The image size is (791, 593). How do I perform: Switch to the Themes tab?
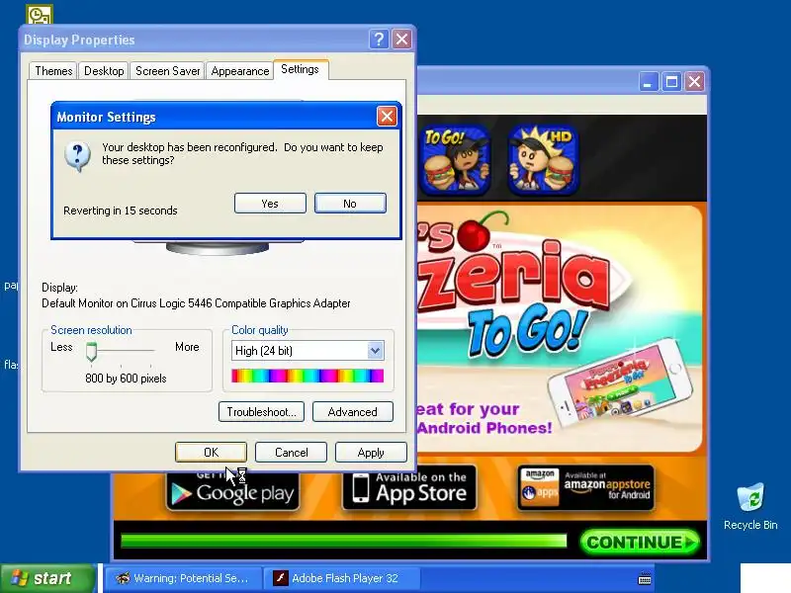(53, 71)
